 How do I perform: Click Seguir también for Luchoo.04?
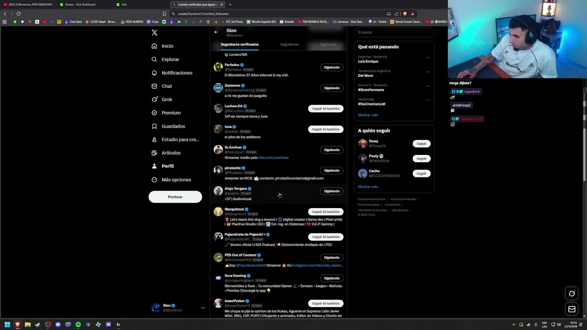click(x=326, y=109)
